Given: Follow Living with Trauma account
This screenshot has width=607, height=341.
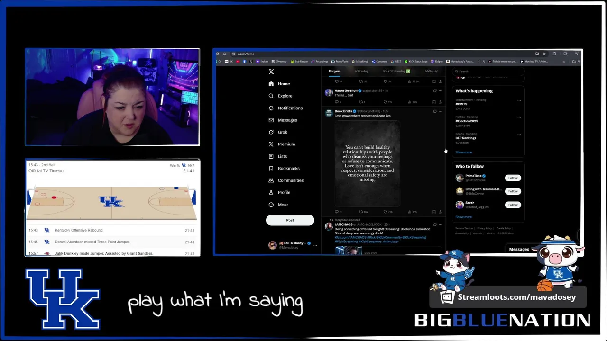Looking at the screenshot, I should click(x=513, y=191).
